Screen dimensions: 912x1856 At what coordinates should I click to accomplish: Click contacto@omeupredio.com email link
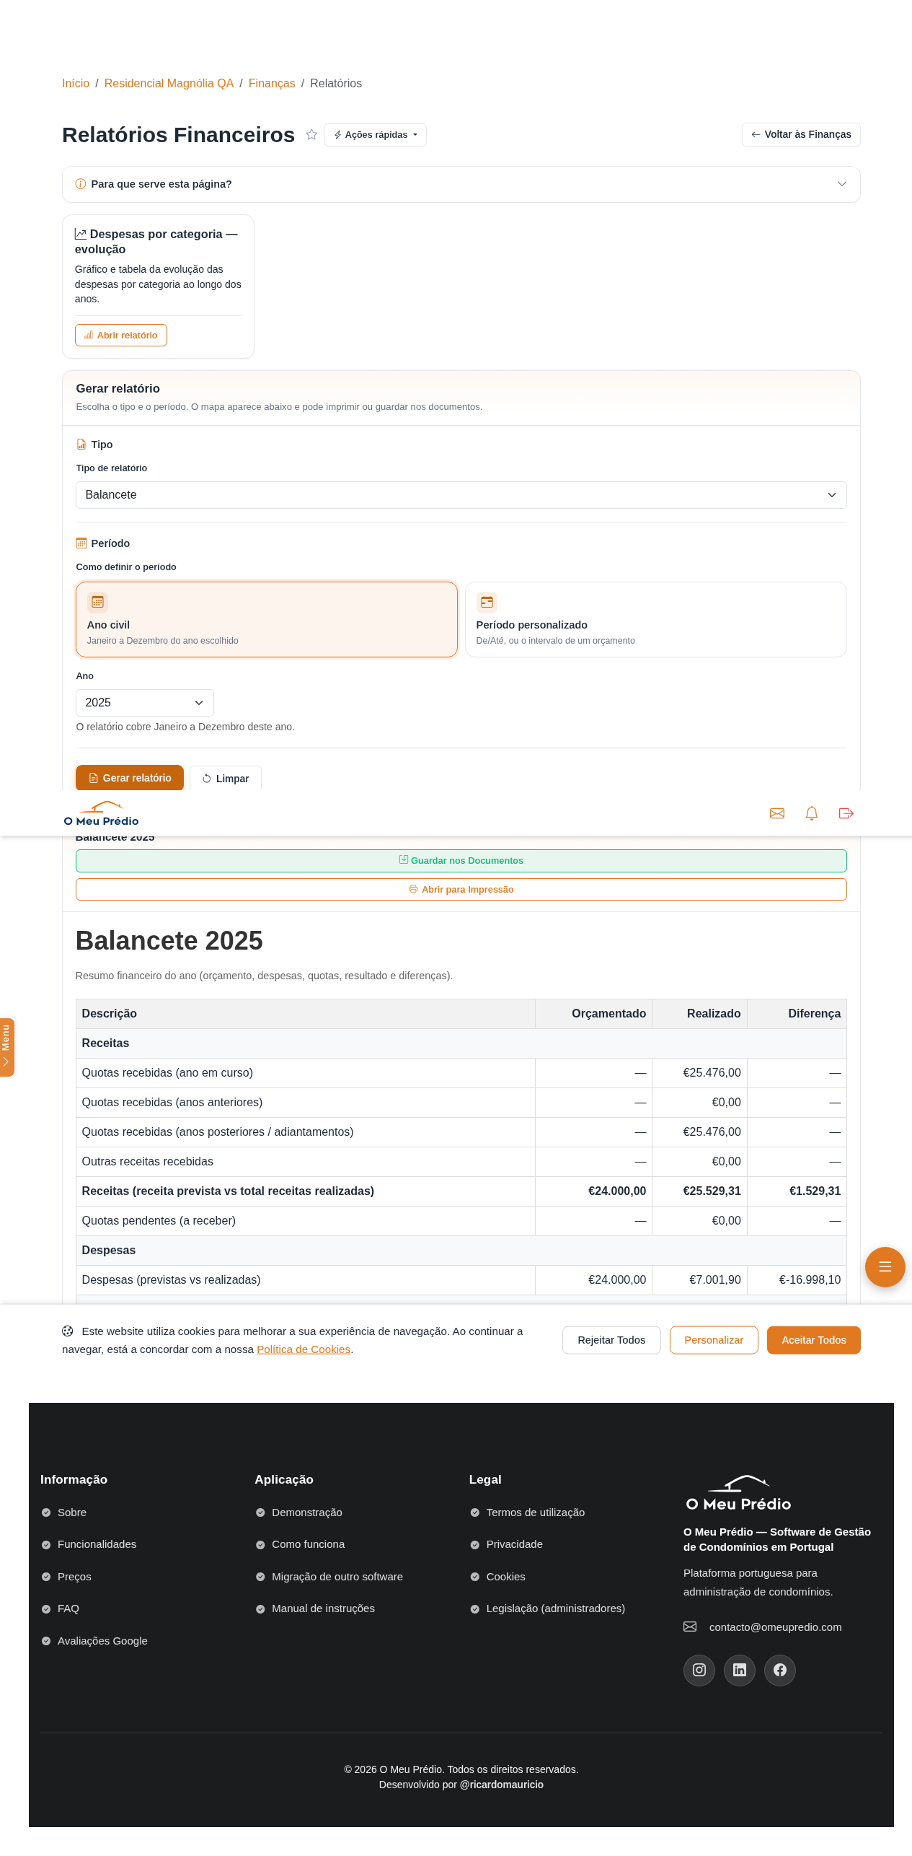pos(776,1627)
